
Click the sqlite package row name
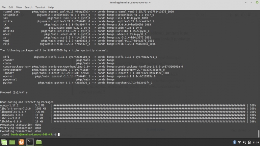(8, 21)
